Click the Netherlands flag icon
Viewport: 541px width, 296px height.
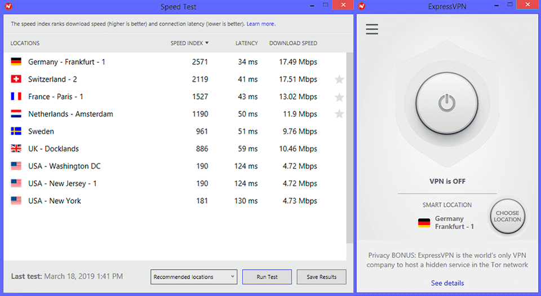coord(16,114)
